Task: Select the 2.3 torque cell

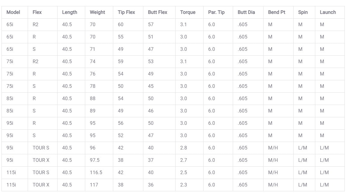Action: [x=184, y=185]
